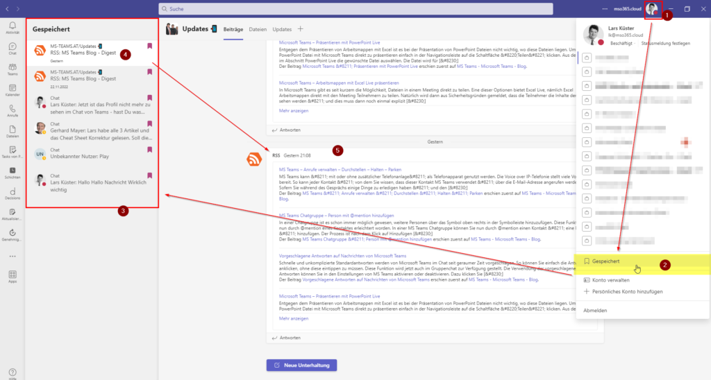
Task: Open Dateien in the left rail
Action: click(x=12, y=132)
